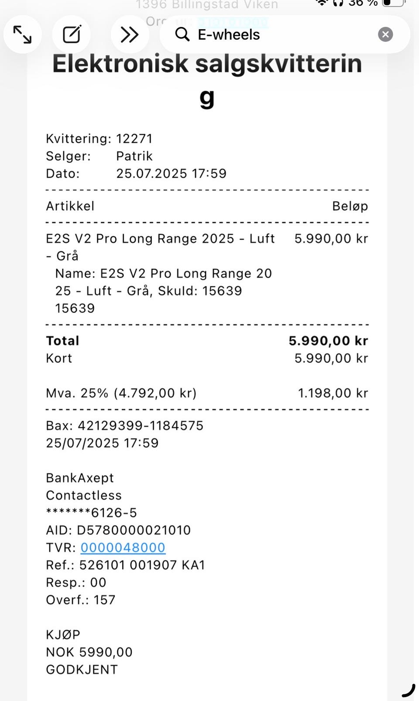Tap the battery indicator icon
The height and width of the screenshot is (701, 419).
coord(394,3)
